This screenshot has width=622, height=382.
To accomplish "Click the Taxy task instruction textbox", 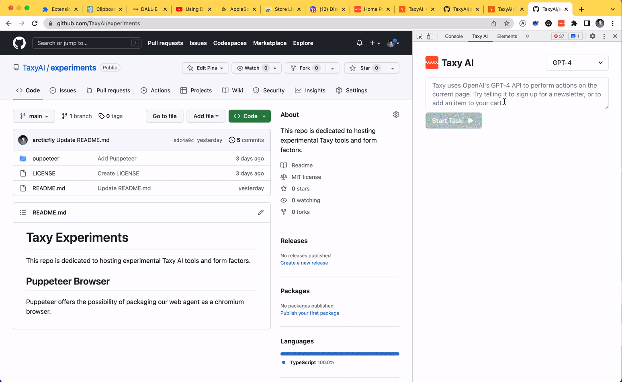I will (517, 94).
